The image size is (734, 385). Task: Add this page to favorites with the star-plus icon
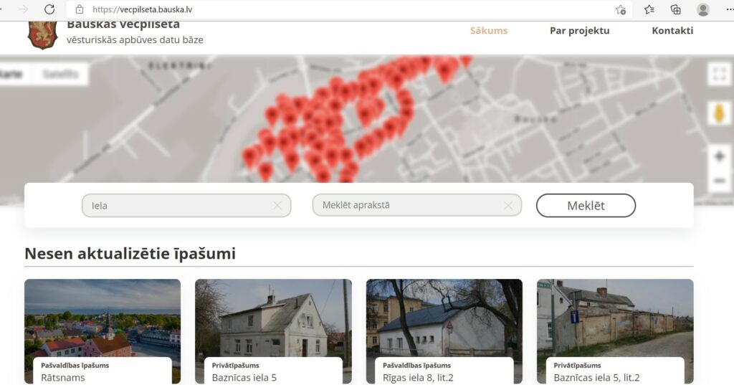tap(621, 9)
